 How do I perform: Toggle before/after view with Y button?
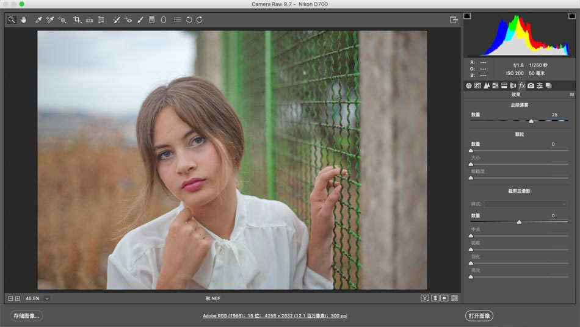[424, 298]
